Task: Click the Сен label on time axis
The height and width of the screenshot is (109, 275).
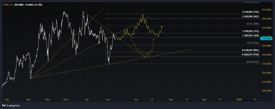Action: click(108, 100)
